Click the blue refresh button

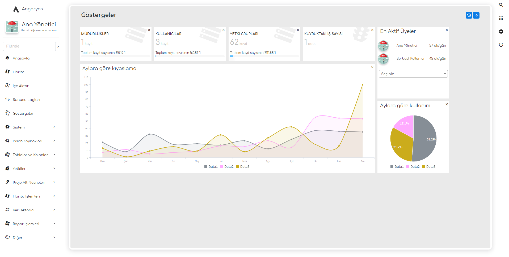click(x=469, y=15)
